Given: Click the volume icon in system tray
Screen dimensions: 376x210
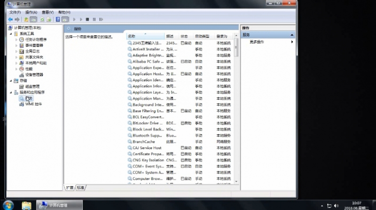Looking at the screenshot, I should [x=336, y=206].
